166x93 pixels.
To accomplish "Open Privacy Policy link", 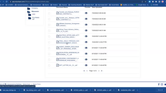I will point(37,84).
